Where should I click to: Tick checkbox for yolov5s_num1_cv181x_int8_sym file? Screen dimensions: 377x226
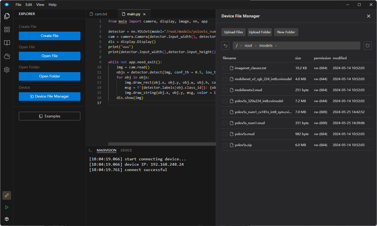(225, 112)
